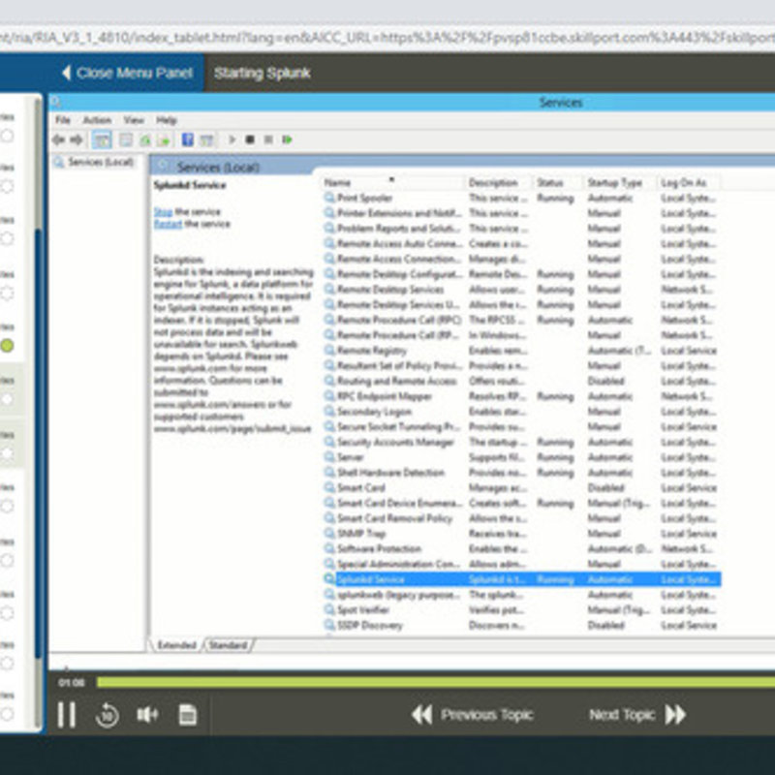This screenshot has height=775, width=775.
Task: Select the Remote Desktop Services row
Action: pyautogui.click(x=522, y=289)
